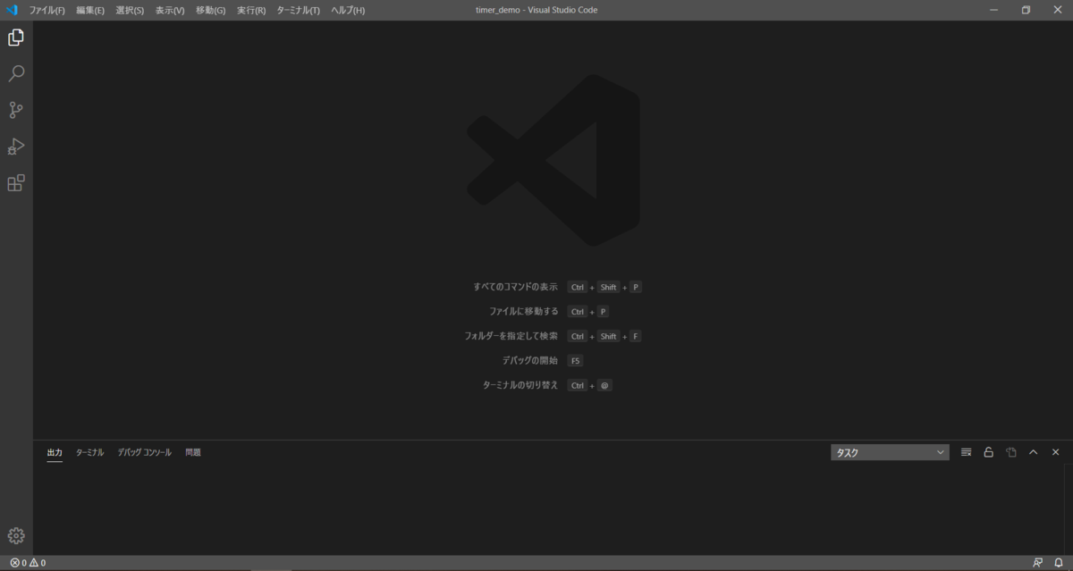Click the ターミナルの切り替え text
Screen dimensions: 1073x571
coord(520,385)
